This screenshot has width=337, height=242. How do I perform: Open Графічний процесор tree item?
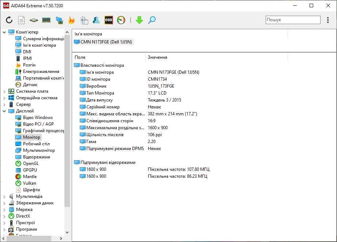40,131
